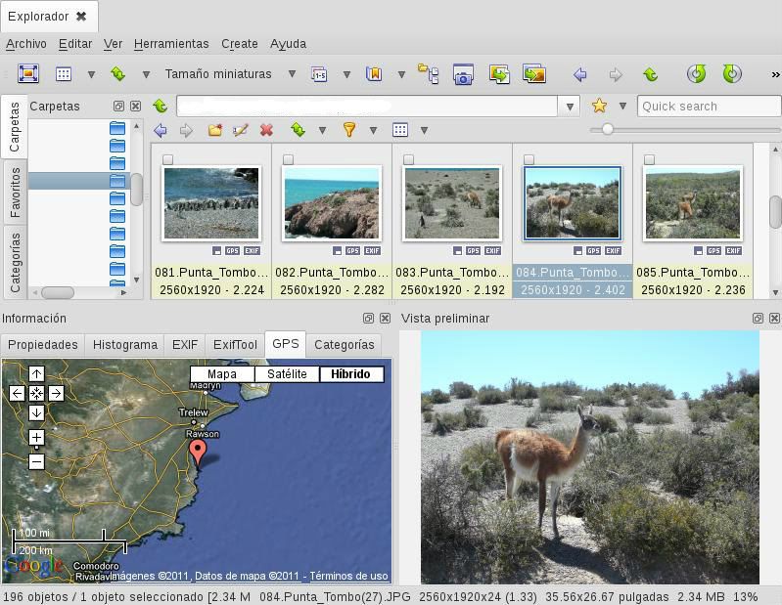Open the favorites star dropdown arrow

click(x=622, y=106)
